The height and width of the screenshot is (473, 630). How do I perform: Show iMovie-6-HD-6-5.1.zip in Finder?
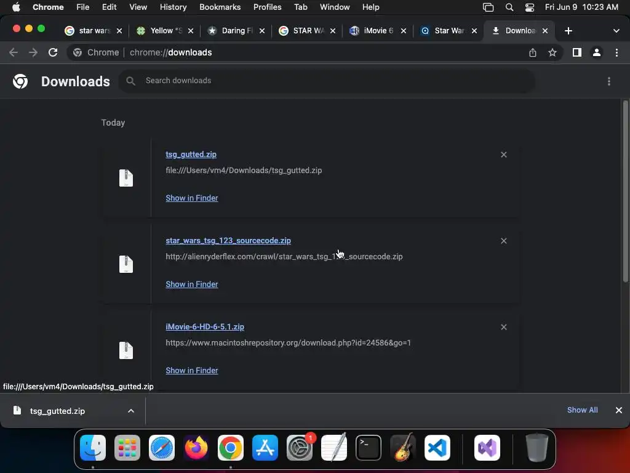tap(192, 370)
